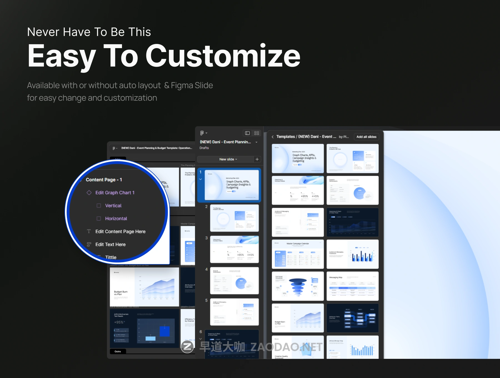Switch to single slide view icon

[247, 133]
